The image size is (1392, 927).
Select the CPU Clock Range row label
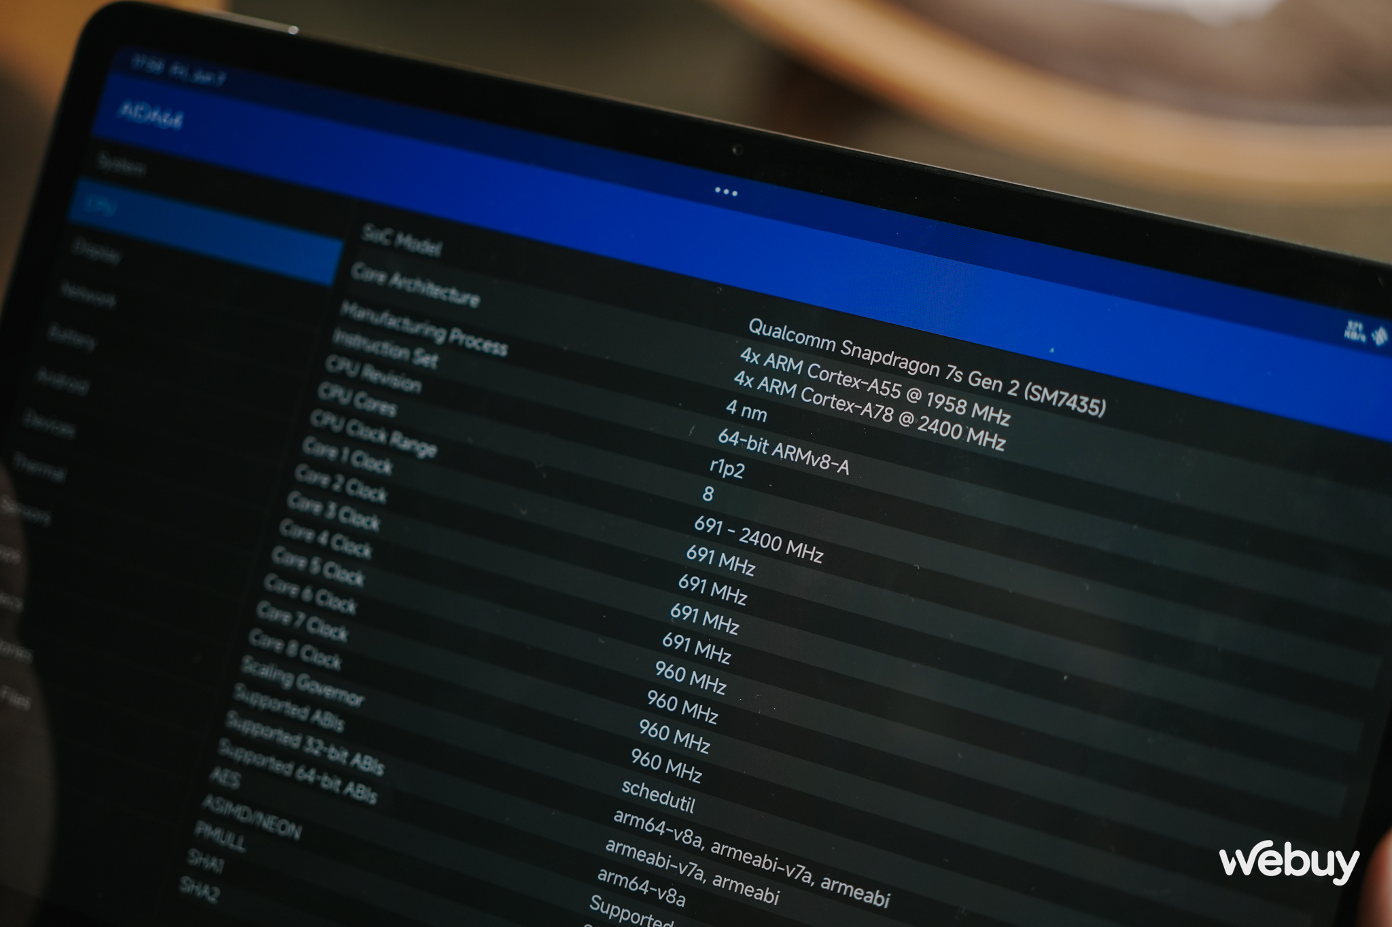click(374, 433)
